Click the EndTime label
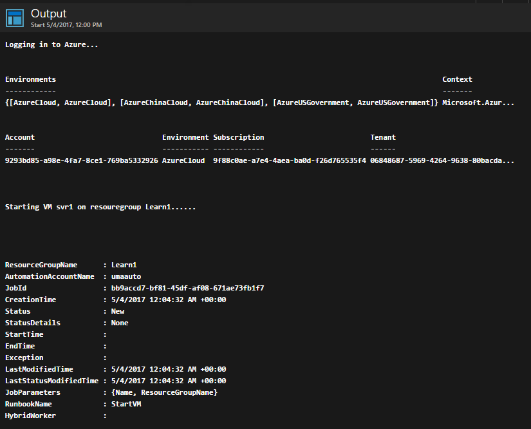The width and height of the screenshot is (531, 429). (20, 346)
